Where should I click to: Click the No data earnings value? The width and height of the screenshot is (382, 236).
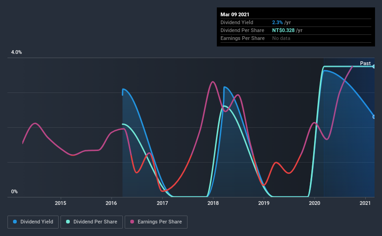281,38
